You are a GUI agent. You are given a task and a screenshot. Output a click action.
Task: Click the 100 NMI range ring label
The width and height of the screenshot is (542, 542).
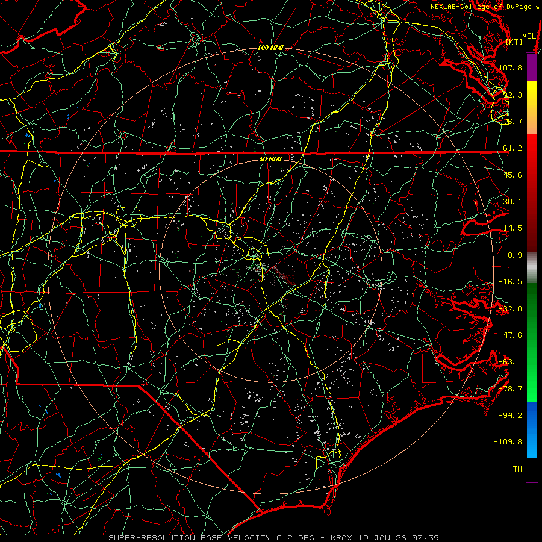[x=270, y=48]
